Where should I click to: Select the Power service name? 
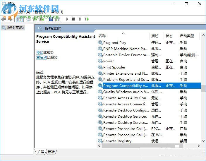point(109,61)
